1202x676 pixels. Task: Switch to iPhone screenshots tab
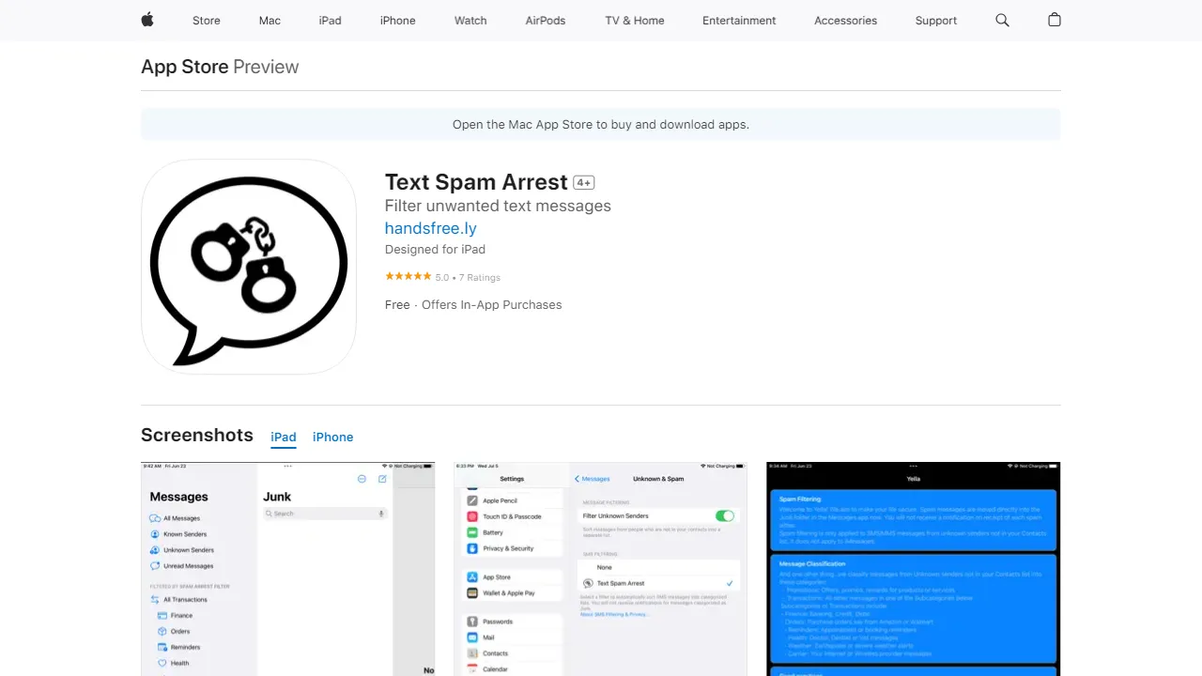(333, 437)
